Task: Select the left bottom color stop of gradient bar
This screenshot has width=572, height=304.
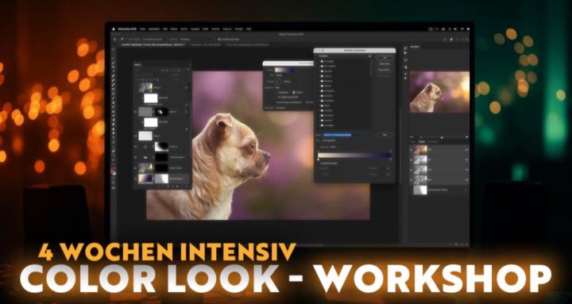Action: 319,160
